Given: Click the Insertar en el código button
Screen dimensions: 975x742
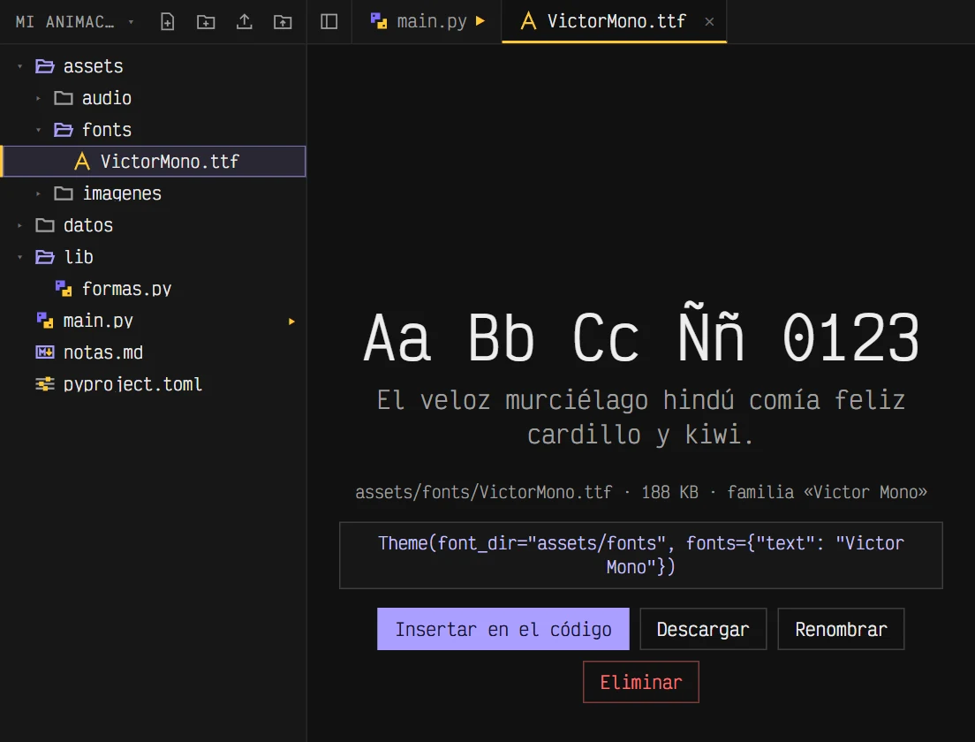Looking at the screenshot, I should [x=503, y=629].
